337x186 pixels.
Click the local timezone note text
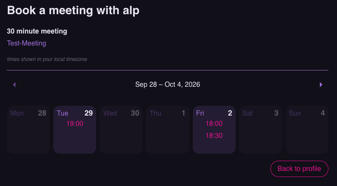tap(47, 59)
